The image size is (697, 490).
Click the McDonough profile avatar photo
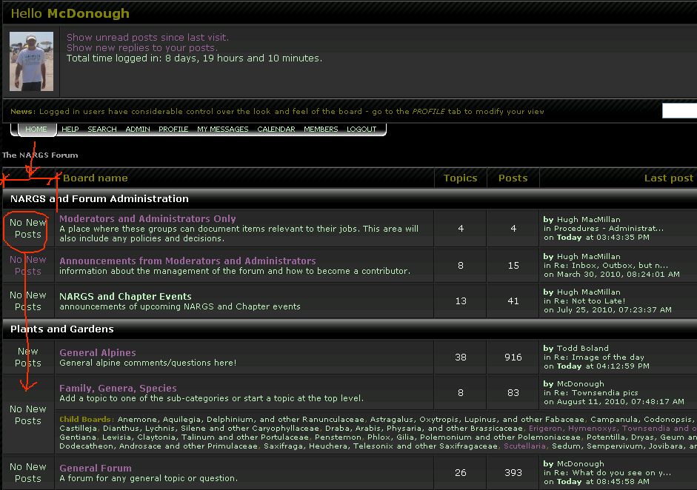[31, 61]
